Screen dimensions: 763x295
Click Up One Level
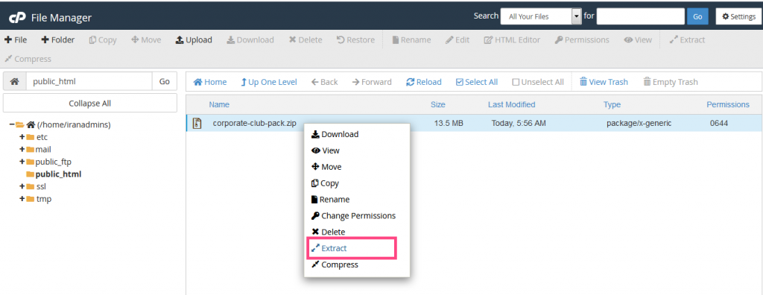pos(269,82)
